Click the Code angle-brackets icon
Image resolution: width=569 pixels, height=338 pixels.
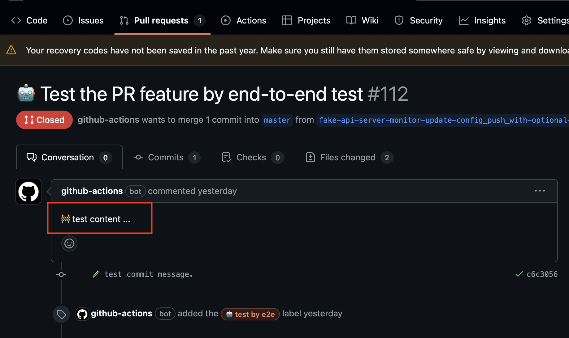[16, 20]
